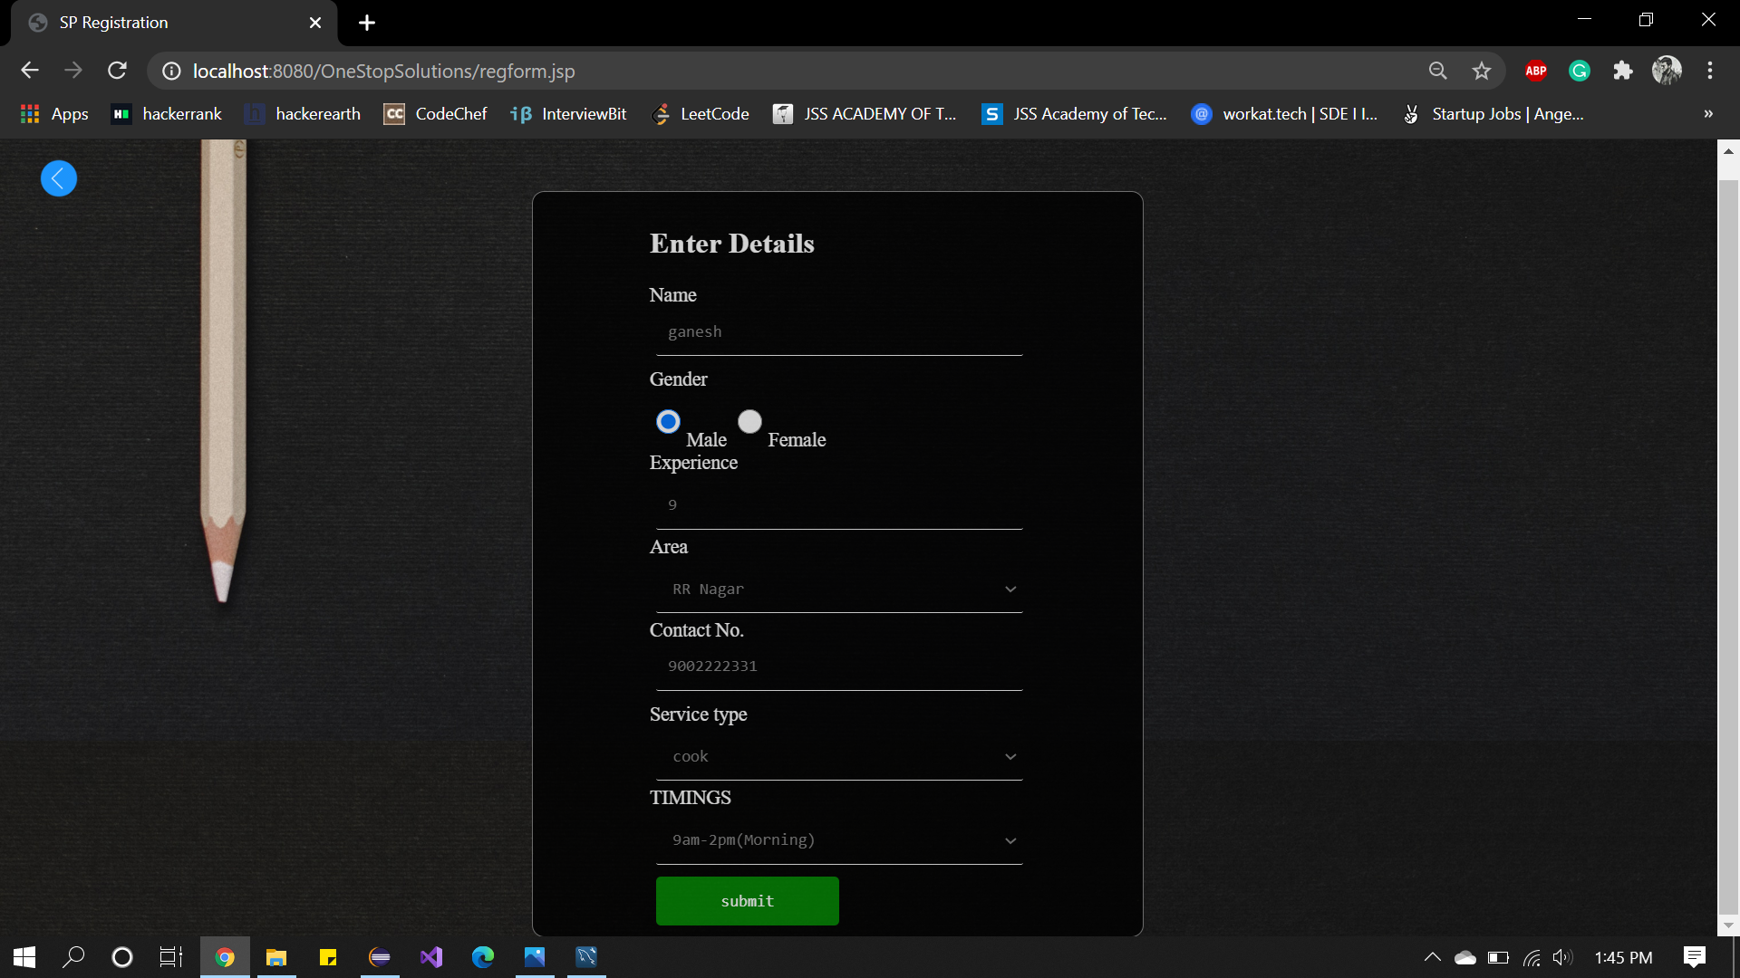Select the Female radio button

[749, 422]
